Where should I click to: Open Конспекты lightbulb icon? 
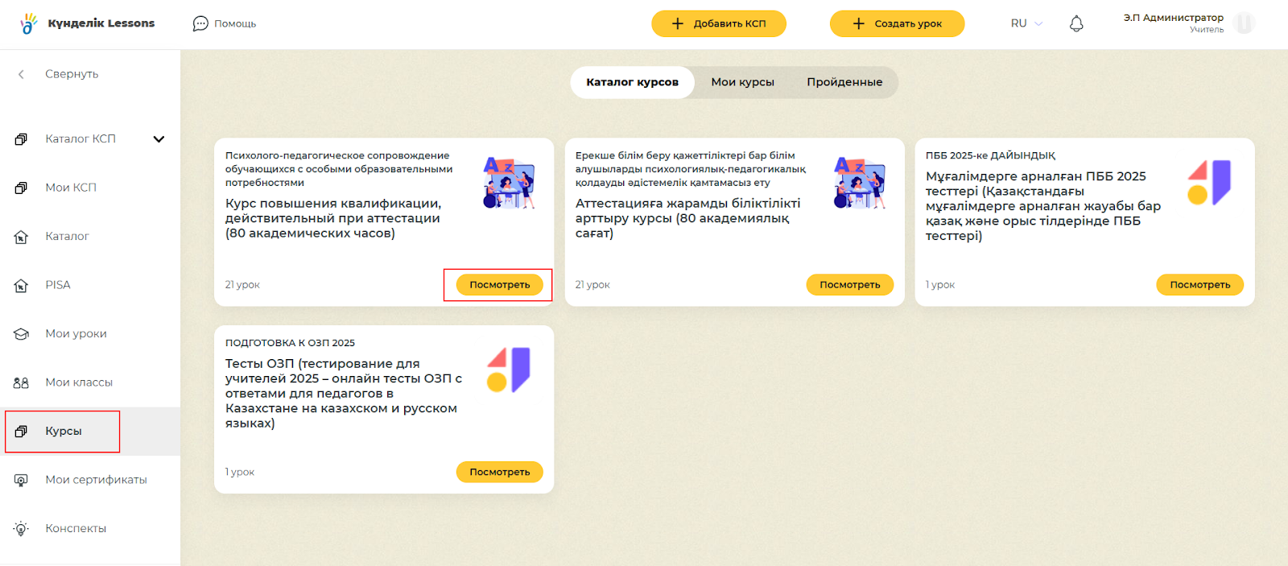tap(22, 529)
